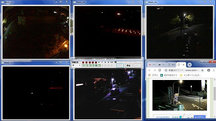Viewport: 216px width, 121px height.
Task: Open the Chrome three-dot menu
Action: [x=214, y=70]
